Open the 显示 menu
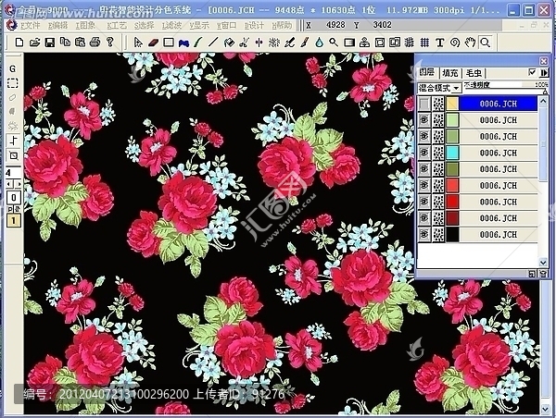556x418 pixels. (199, 26)
